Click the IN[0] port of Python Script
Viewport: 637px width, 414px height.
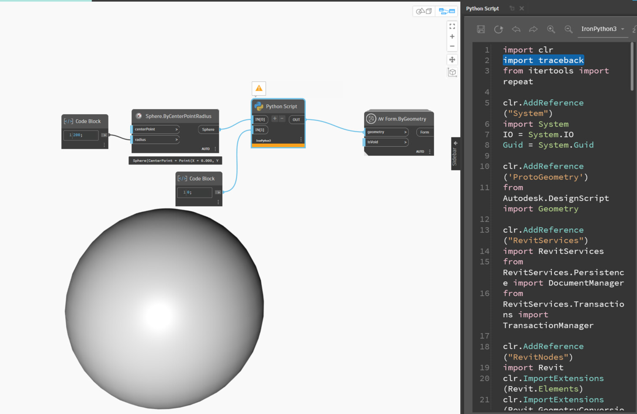pos(260,119)
